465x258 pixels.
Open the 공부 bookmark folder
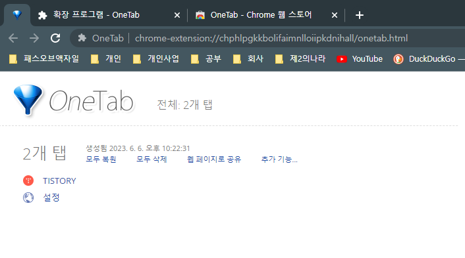[x=206, y=59]
